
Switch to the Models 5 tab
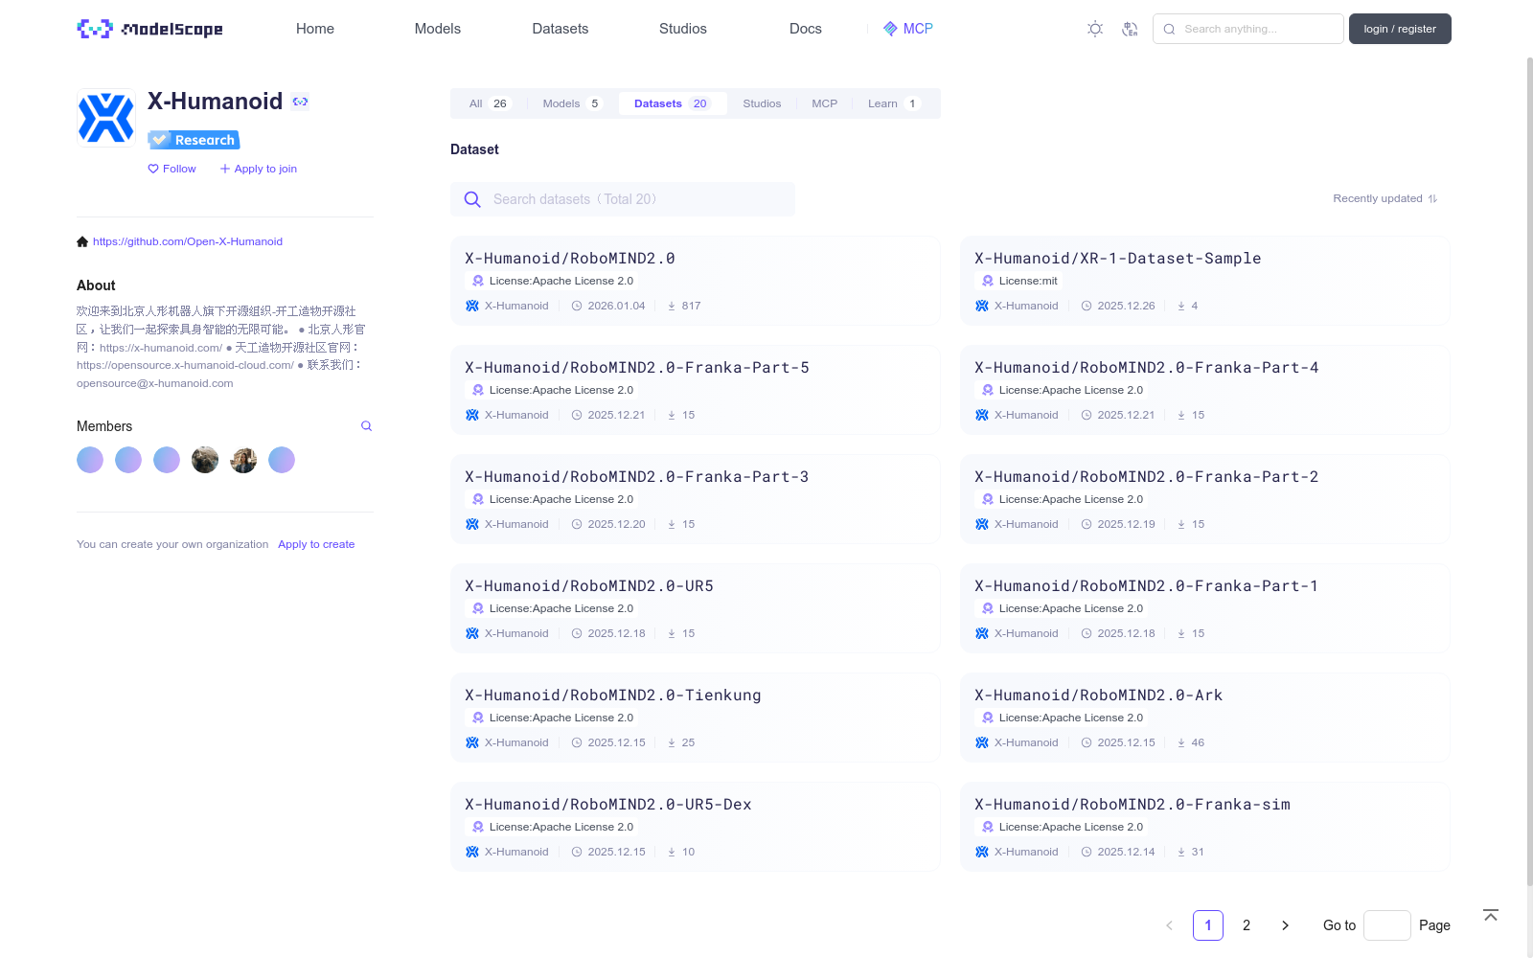(x=572, y=103)
